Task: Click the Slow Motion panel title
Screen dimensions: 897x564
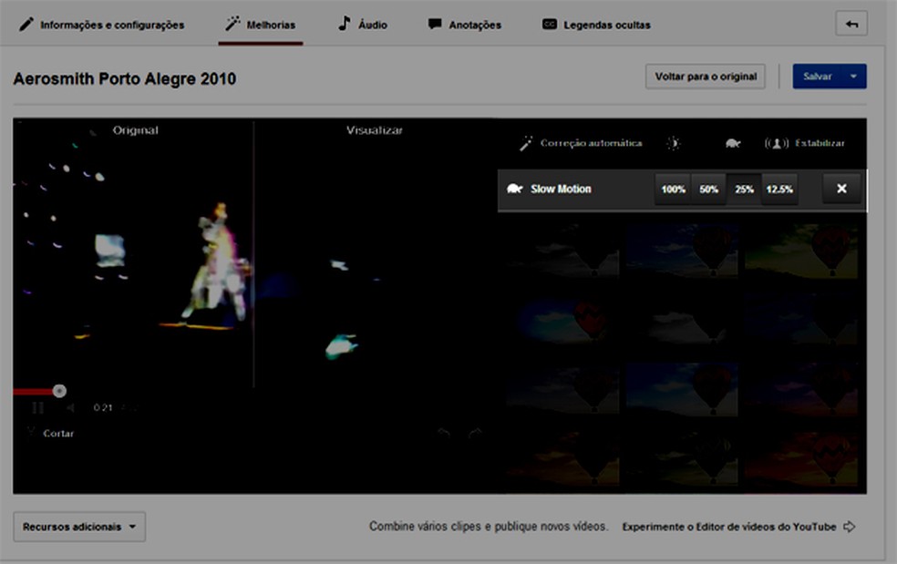Action: [x=561, y=189]
